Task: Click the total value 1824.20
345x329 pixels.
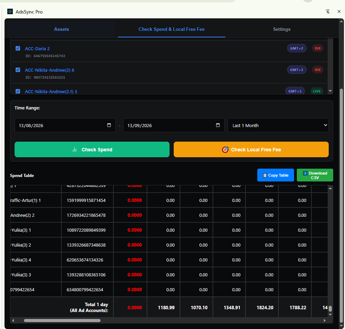Action: coord(265,308)
